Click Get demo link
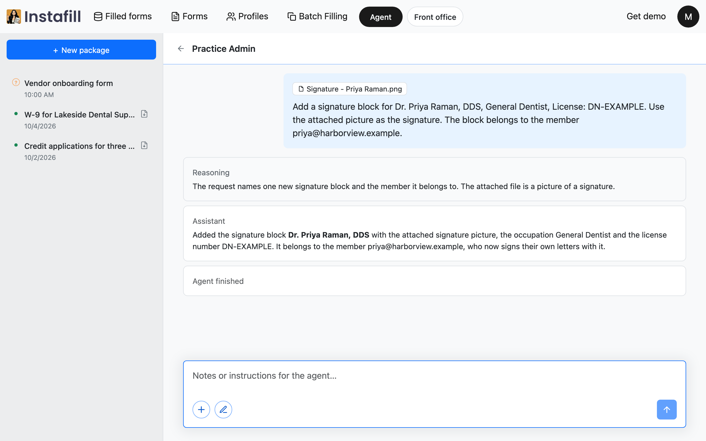706x441 pixels. tap(646, 16)
